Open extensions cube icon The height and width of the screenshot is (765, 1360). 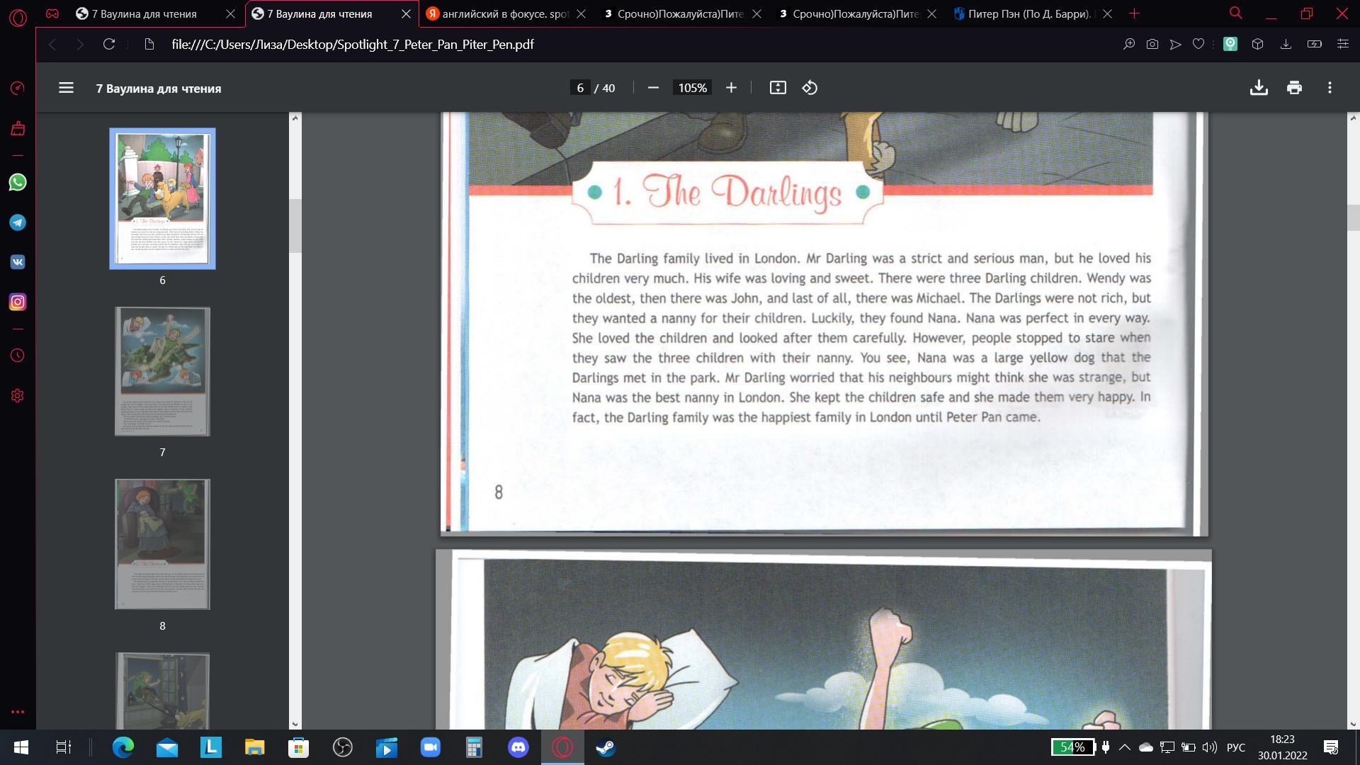(x=1257, y=45)
